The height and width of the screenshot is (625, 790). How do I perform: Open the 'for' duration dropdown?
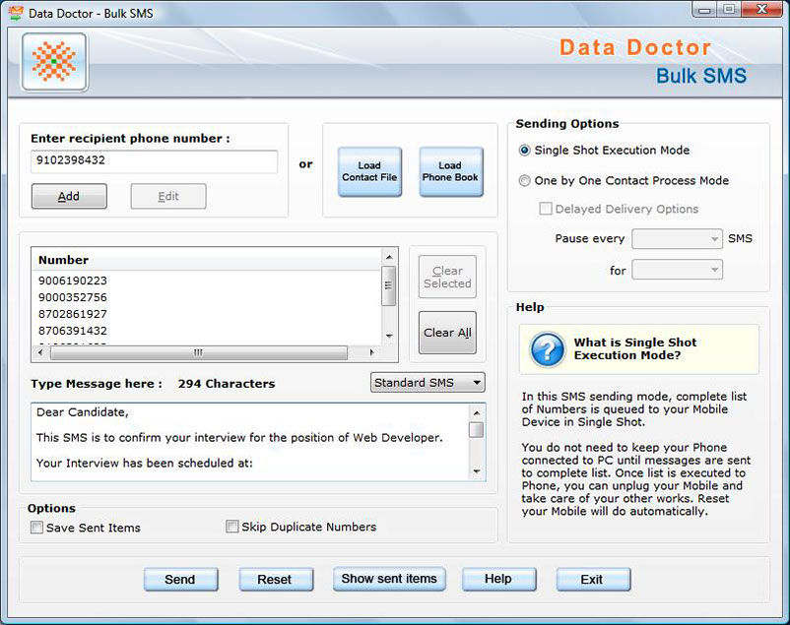point(677,270)
